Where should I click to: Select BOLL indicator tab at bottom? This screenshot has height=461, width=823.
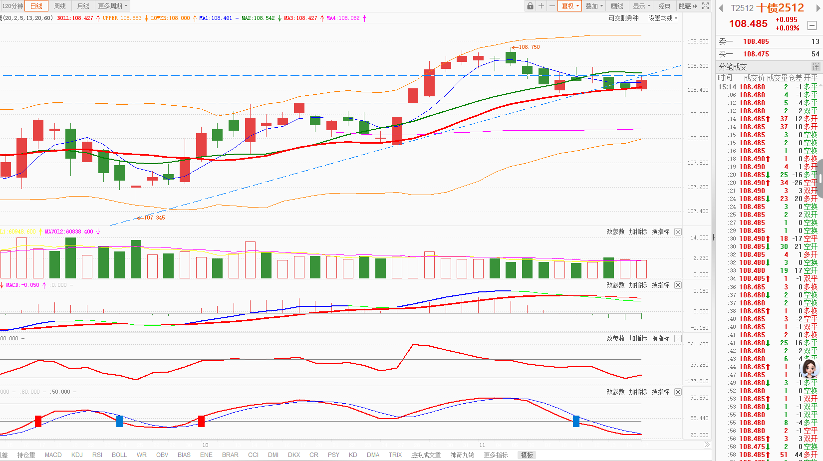point(119,455)
